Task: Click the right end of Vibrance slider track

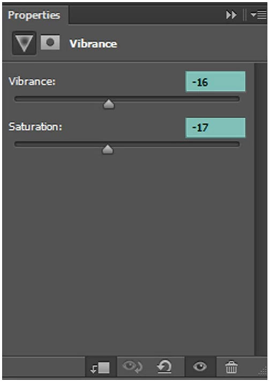Action: point(236,99)
